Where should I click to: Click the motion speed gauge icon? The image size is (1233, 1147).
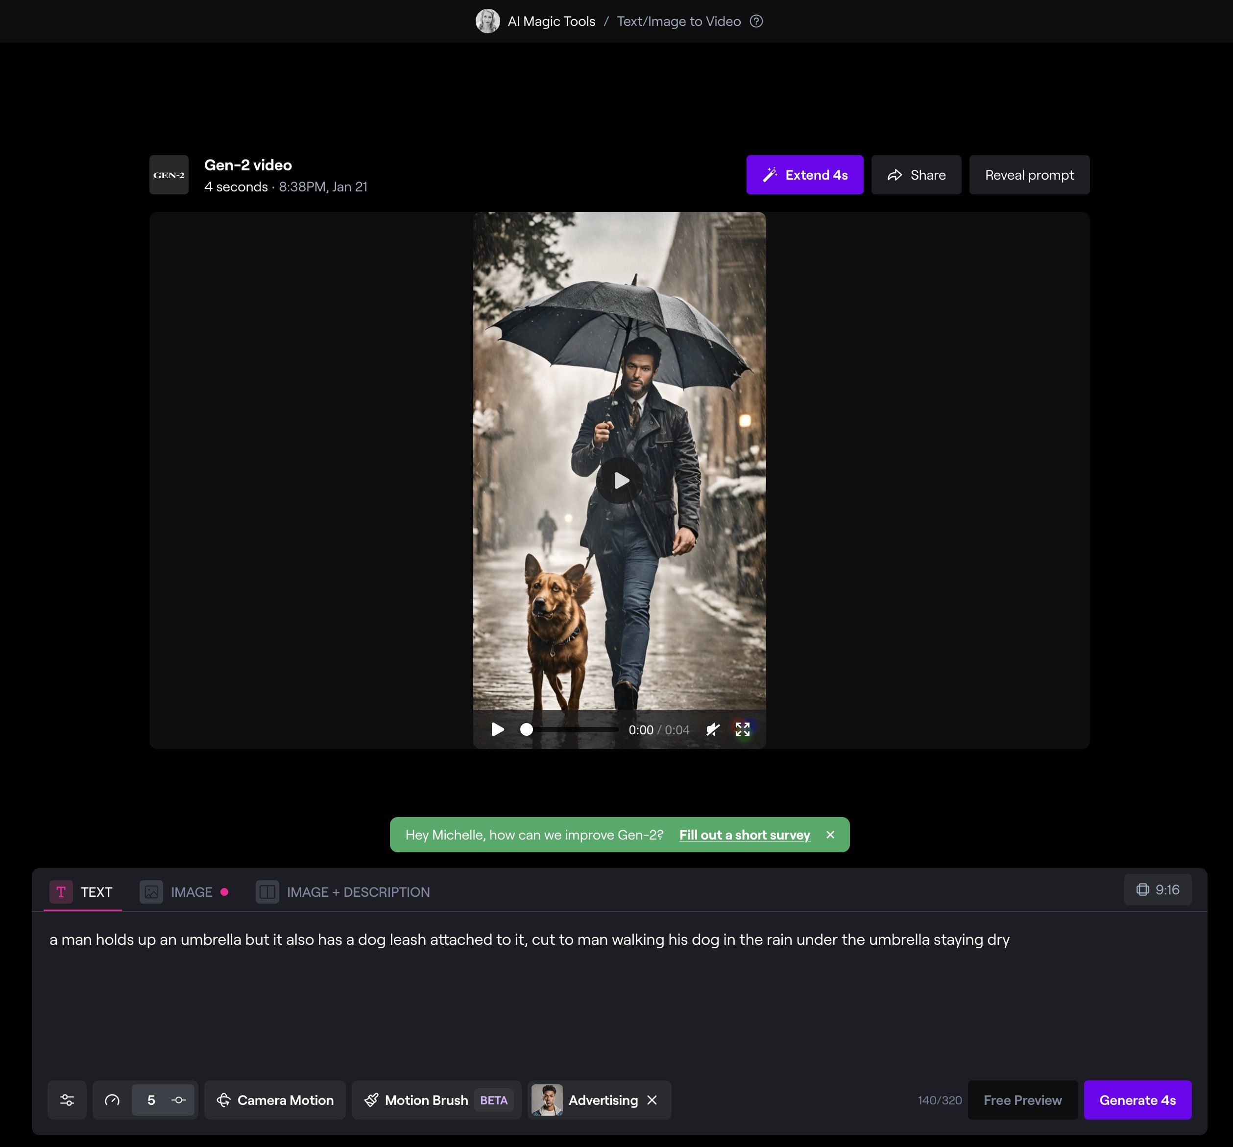click(x=112, y=1100)
